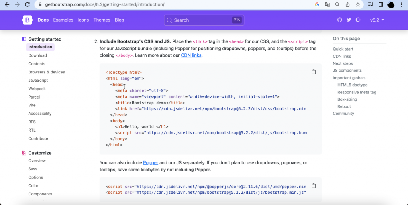Follow the CDN links hyperlink in the text
Image resolution: width=408 pixels, height=205 pixels.
(191, 55)
